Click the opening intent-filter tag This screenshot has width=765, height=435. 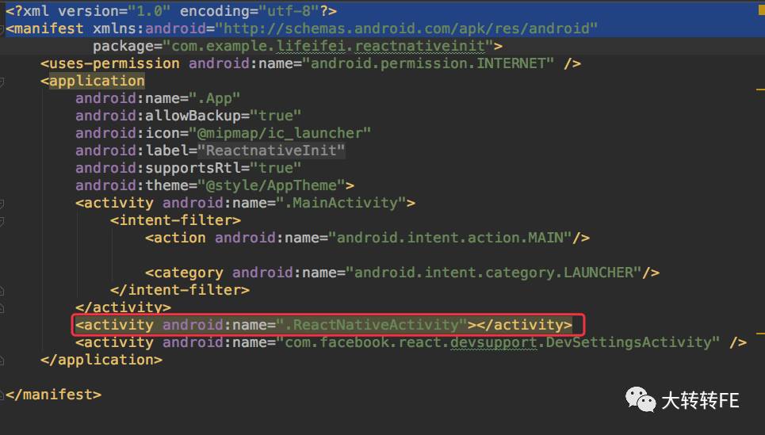click(176, 220)
